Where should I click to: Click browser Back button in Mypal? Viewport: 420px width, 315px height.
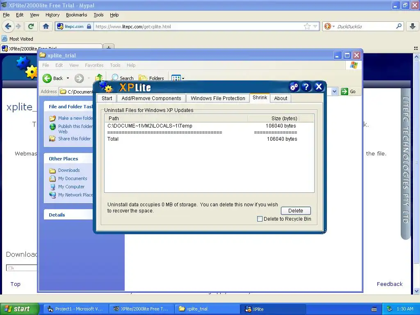click(x=8, y=26)
